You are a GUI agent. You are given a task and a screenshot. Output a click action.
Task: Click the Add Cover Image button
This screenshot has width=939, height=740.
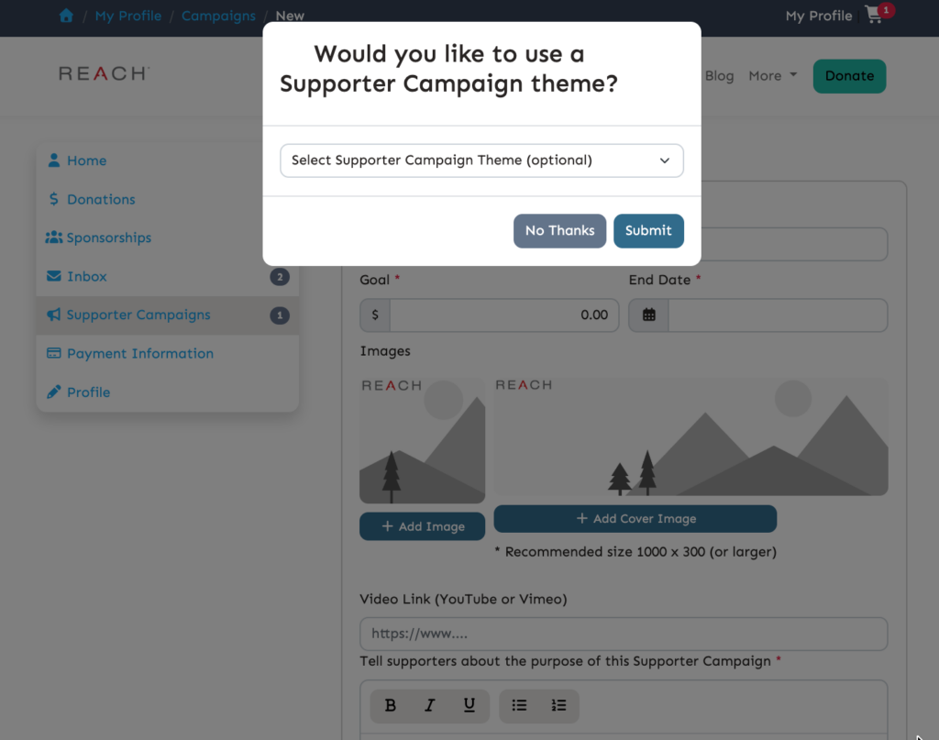click(x=635, y=518)
